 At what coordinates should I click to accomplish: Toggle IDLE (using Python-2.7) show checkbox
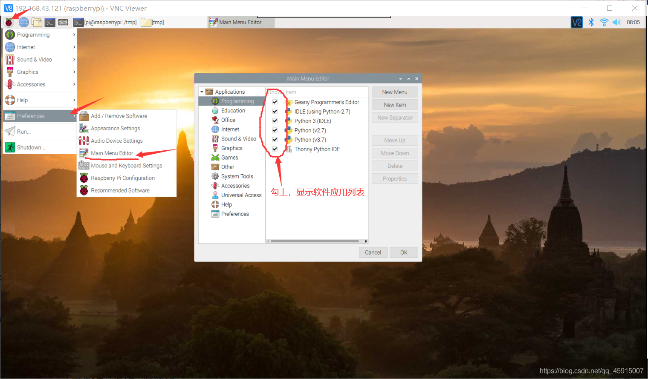275,112
